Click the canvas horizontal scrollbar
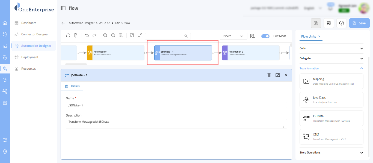This screenshot has width=373, height=163. 76,64
